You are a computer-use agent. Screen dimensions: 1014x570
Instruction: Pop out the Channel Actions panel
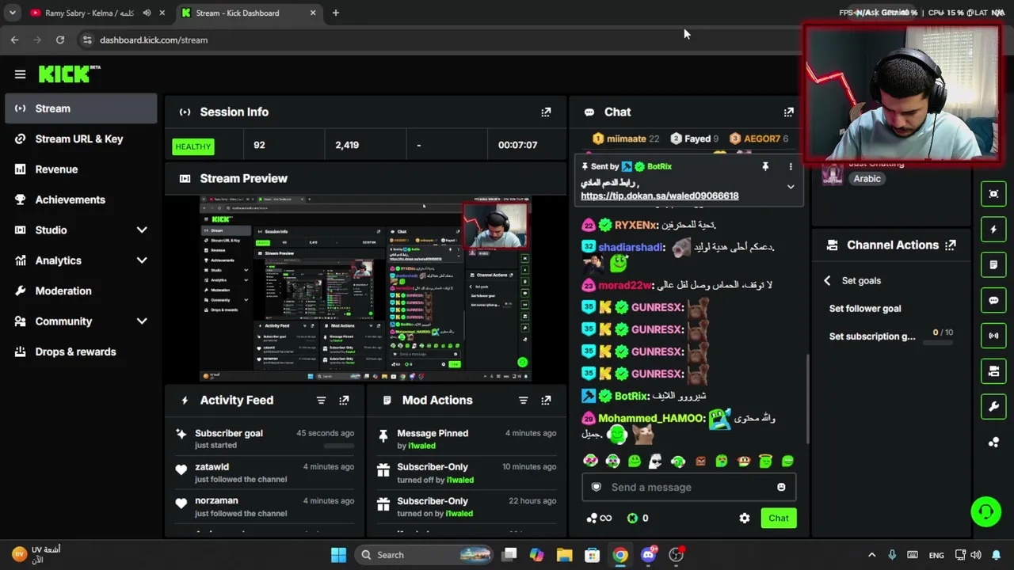pos(951,245)
